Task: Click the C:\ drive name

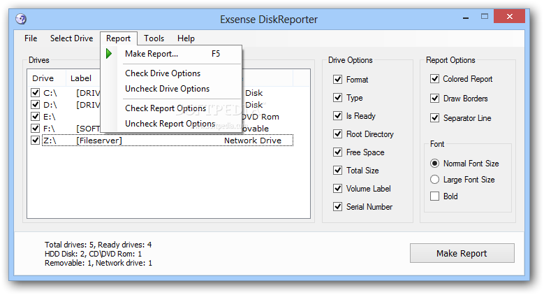Action: point(50,93)
